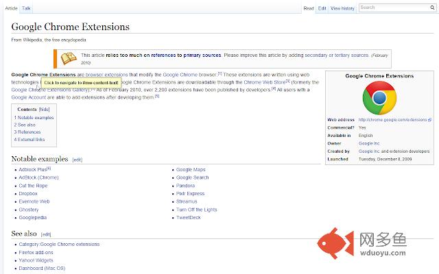This screenshot has height=274, width=439.
Task: Click the reference [4] superscript
Action: [274, 88]
